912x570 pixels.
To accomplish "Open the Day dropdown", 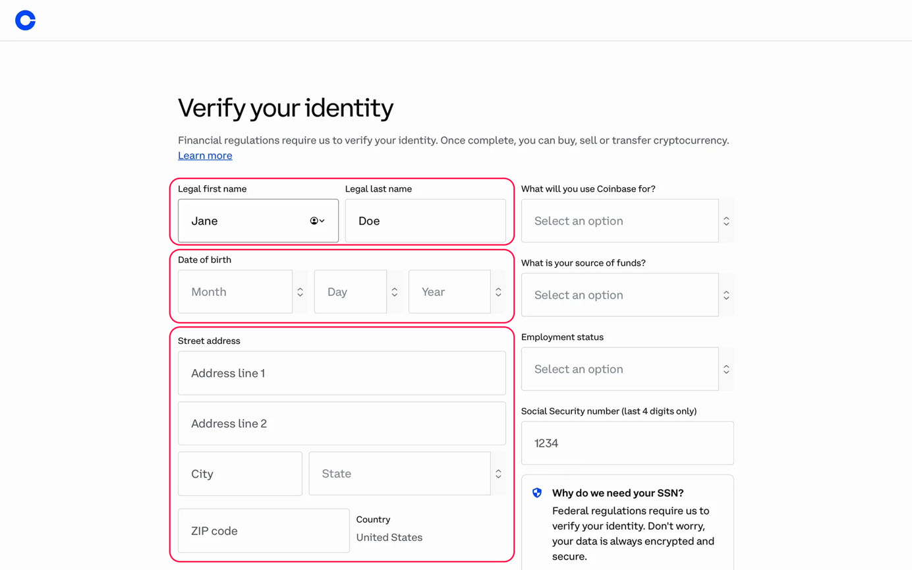I will point(350,291).
